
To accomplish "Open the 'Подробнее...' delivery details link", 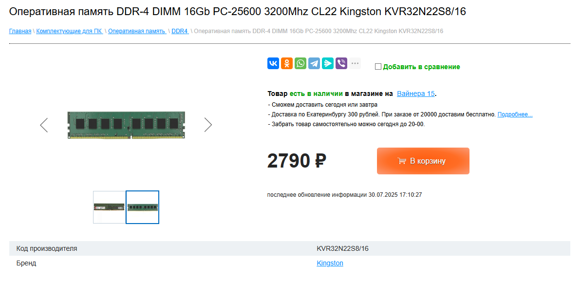I will (x=515, y=114).
